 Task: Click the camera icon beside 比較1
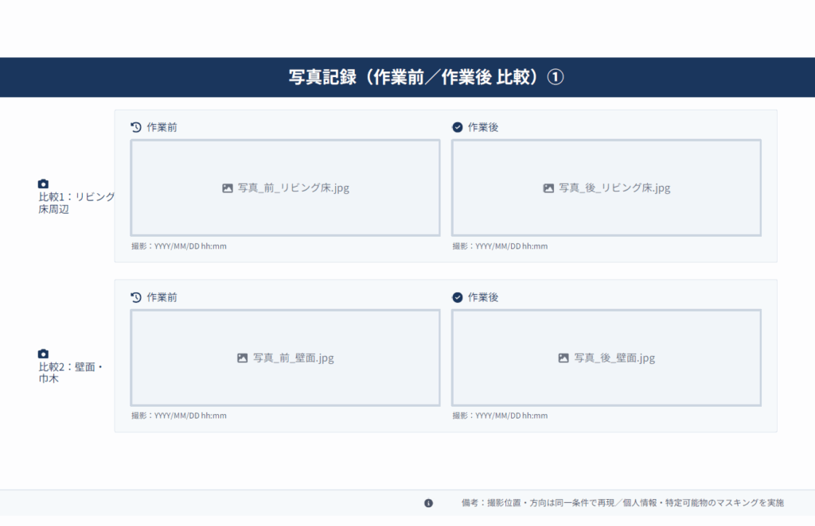pyautogui.click(x=44, y=184)
